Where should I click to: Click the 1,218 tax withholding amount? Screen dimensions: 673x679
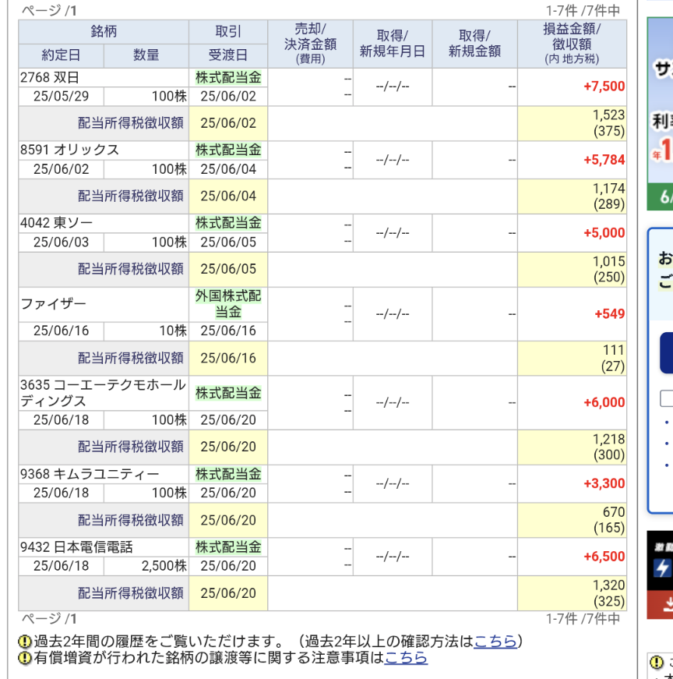(608, 439)
